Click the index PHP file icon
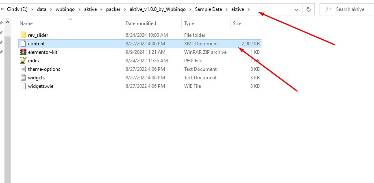Screen dimensions: 374x183 [23, 61]
